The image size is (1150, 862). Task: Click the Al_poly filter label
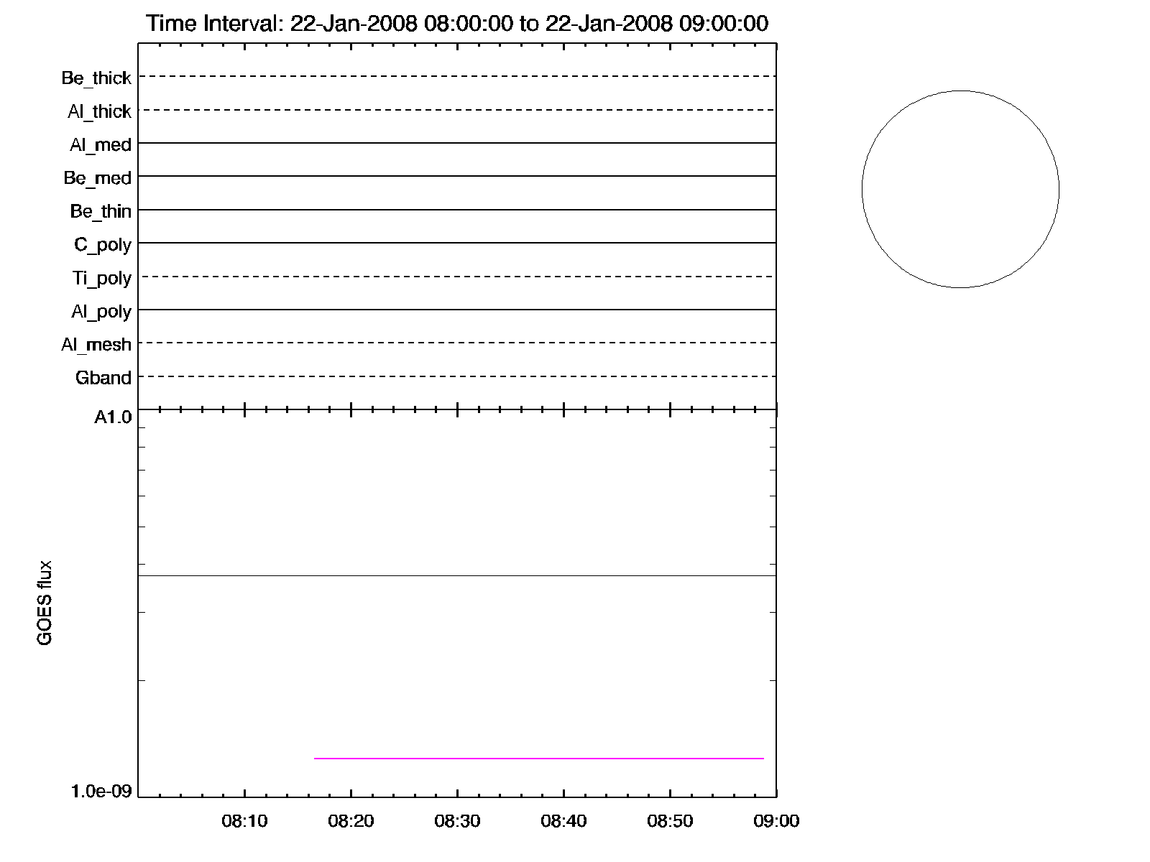[101, 312]
